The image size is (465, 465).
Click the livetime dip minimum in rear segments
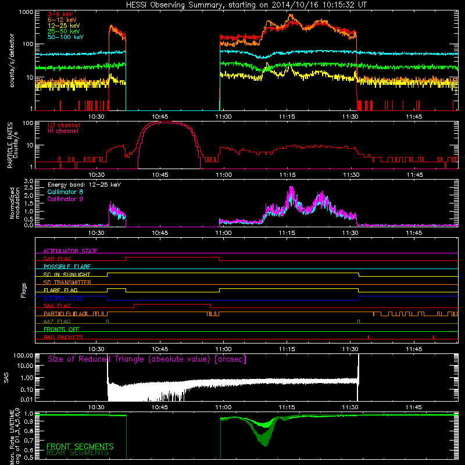click(265, 444)
